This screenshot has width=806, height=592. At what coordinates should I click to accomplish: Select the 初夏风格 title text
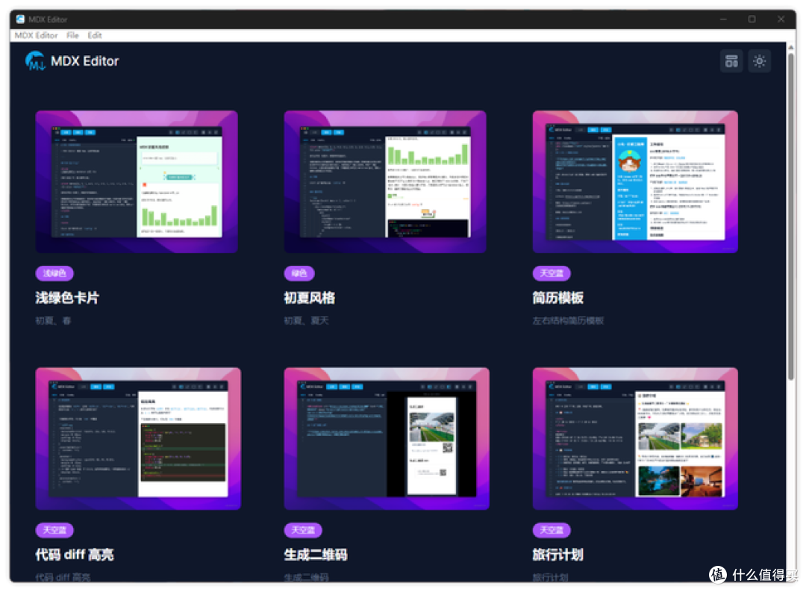310,298
